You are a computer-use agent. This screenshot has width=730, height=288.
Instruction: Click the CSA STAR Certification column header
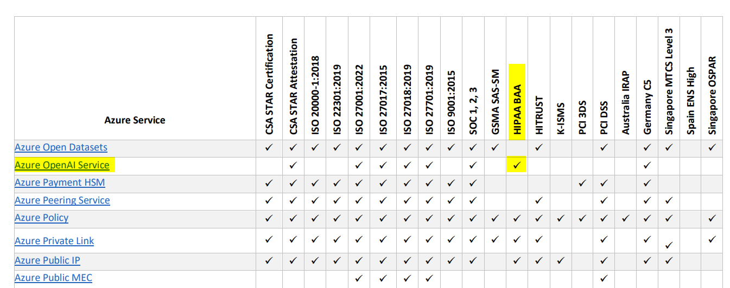click(x=270, y=84)
